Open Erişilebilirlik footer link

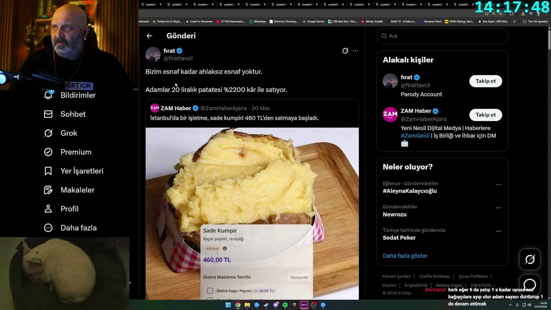click(416, 285)
